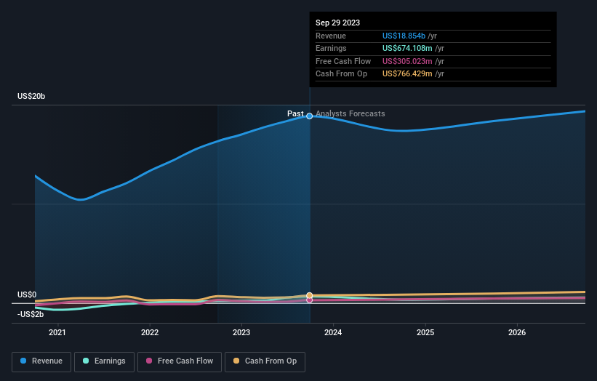This screenshot has width=597, height=381.
Task: Click the 2023 x-axis label
Action: [x=241, y=333]
